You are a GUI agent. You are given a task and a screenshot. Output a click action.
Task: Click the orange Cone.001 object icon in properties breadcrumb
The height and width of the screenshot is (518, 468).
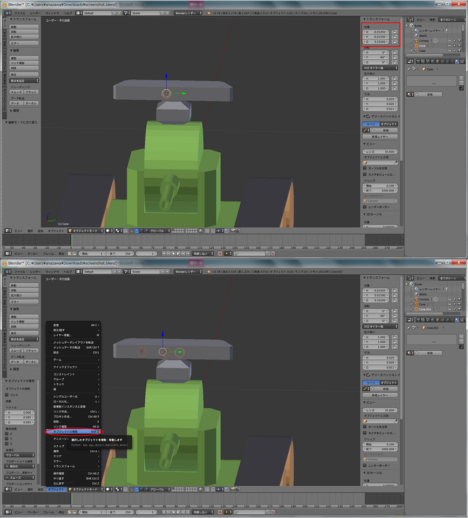(x=424, y=328)
